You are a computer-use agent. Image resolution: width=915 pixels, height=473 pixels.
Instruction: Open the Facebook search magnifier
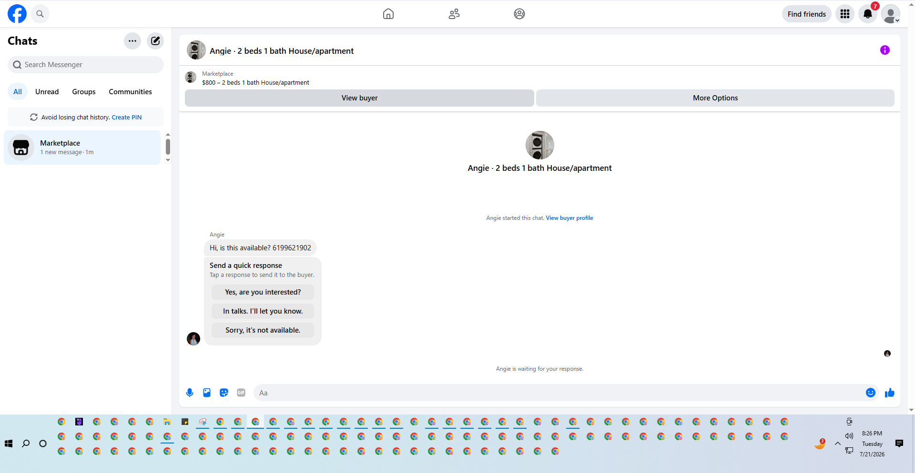(x=40, y=14)
